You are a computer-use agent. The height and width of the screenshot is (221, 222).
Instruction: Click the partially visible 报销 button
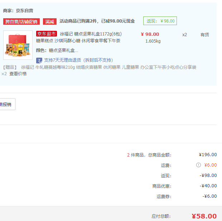pyautogui.click(x=7, y=104)
